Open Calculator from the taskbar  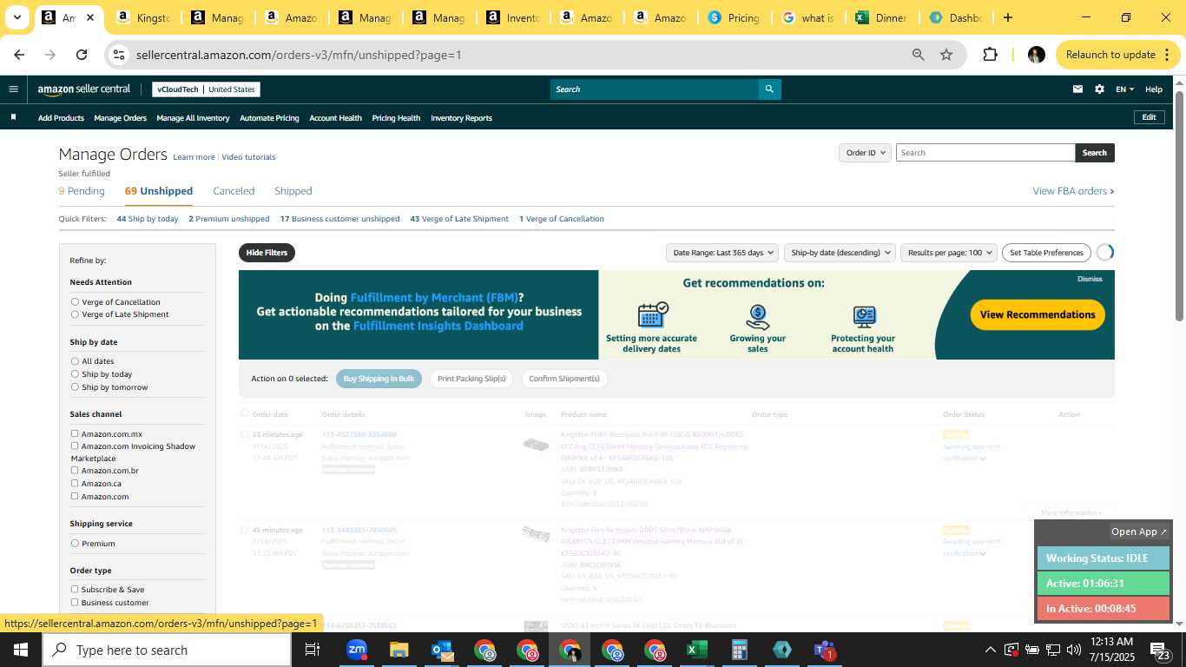[739, 650]
